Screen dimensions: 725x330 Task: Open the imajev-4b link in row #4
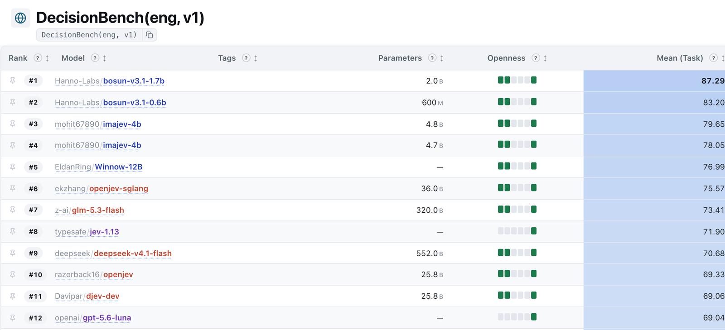pos(98,145)
